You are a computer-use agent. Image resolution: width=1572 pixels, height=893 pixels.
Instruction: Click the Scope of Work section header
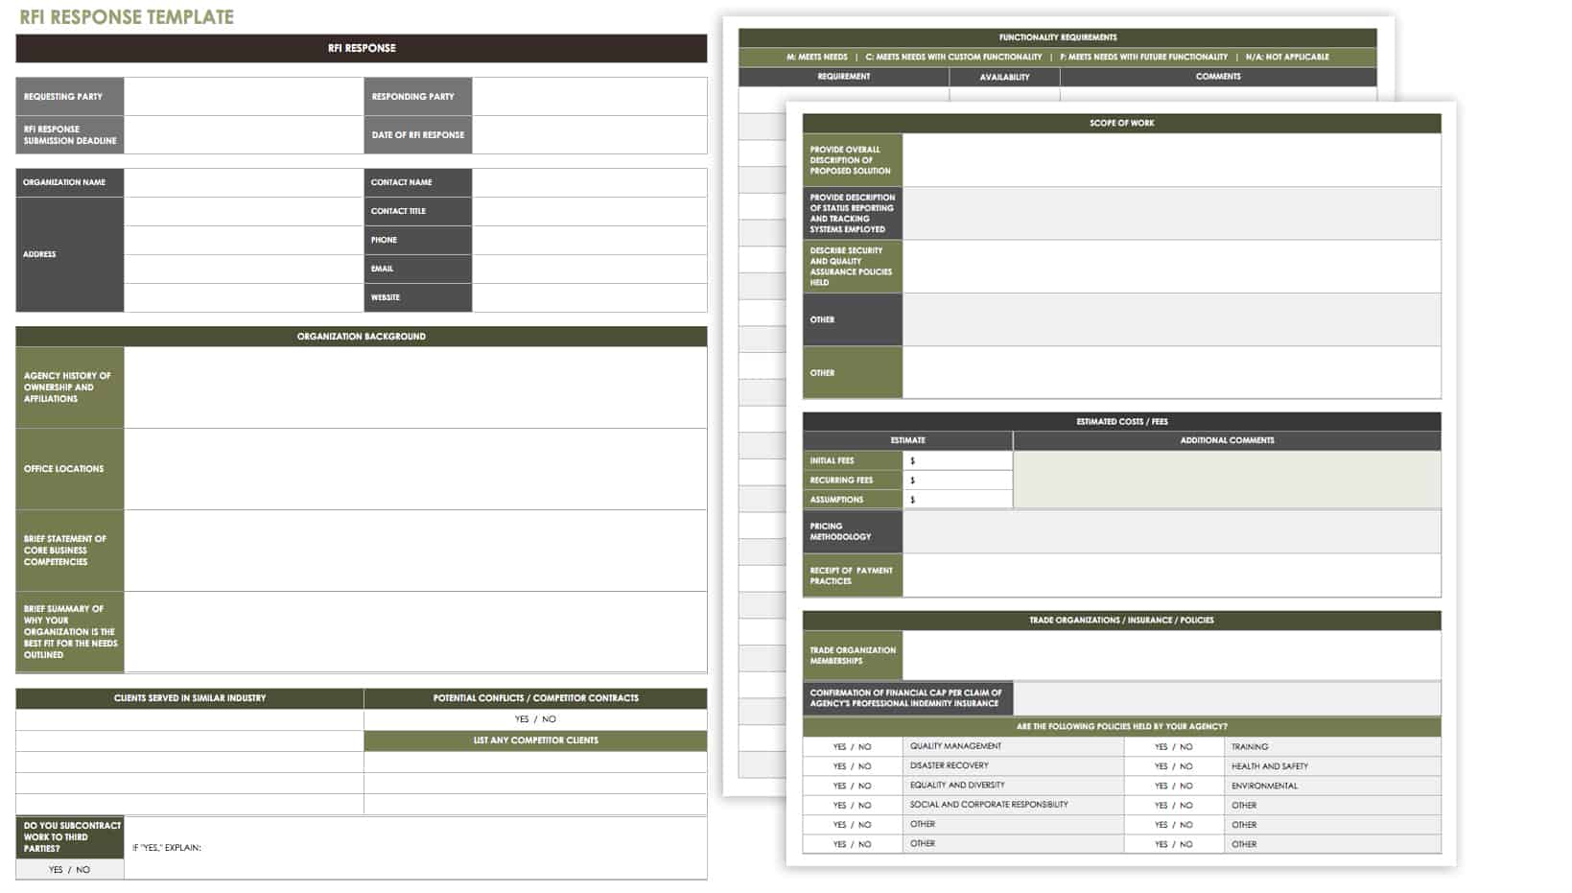click(x=1121, y=124)
